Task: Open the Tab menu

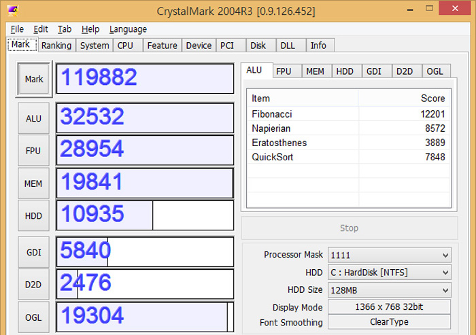Action: (x=65, y=29)
